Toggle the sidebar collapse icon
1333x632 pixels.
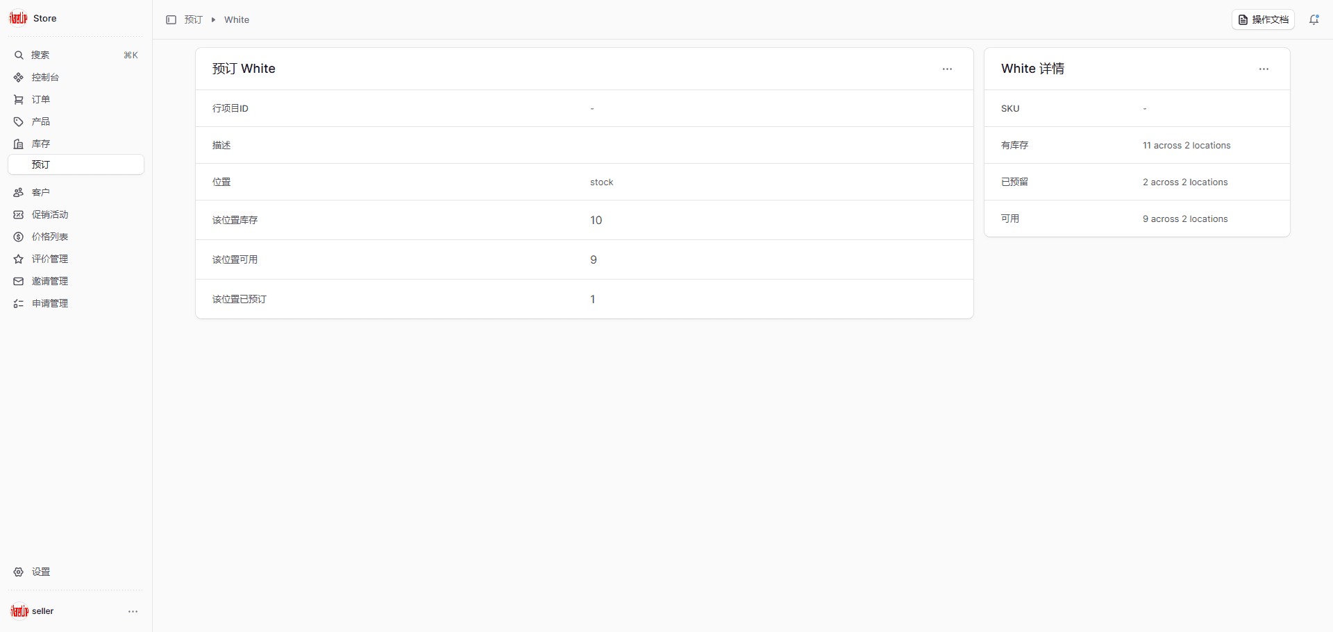click(x=171, y=20)
